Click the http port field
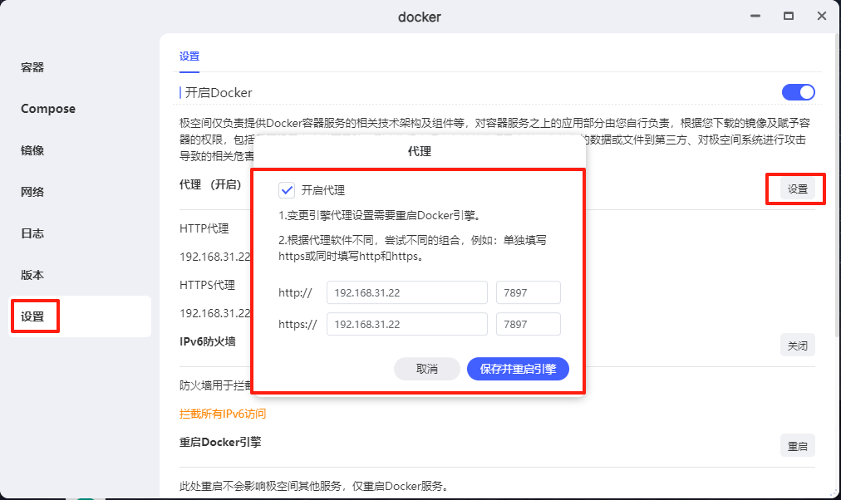 [x=528, y=293]
